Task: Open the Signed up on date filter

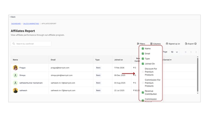Action: (x=173, y=44)
